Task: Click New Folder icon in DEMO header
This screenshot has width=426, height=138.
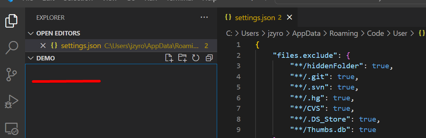Action: click(x=182, y=58)
